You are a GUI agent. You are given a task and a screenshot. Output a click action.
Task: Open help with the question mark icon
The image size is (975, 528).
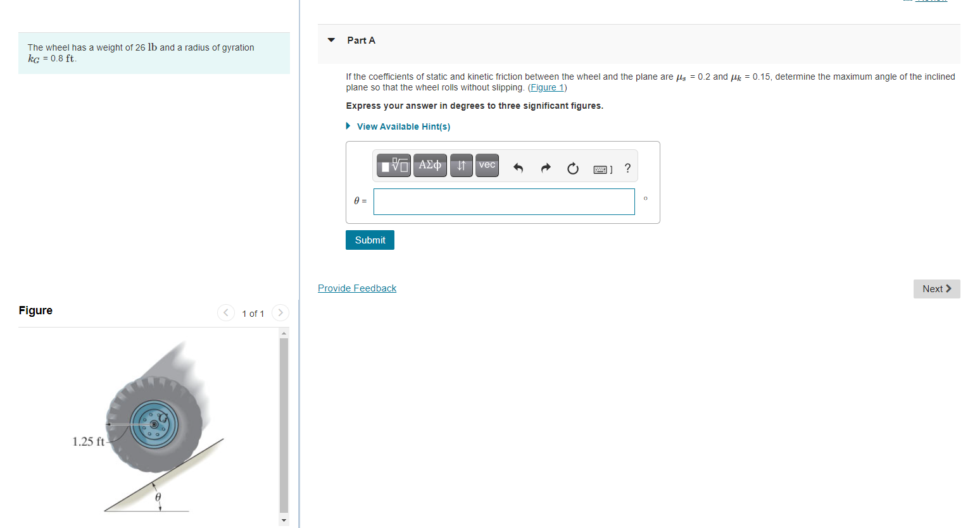pos(627,168)
